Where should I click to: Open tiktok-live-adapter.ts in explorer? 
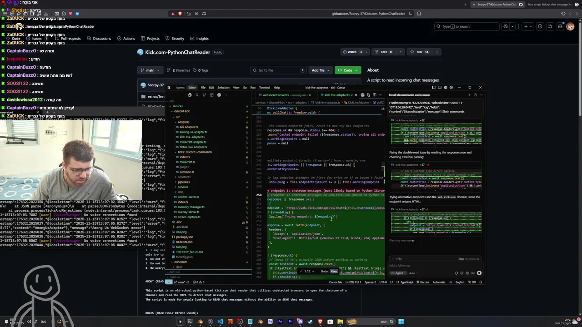point(193,147)
